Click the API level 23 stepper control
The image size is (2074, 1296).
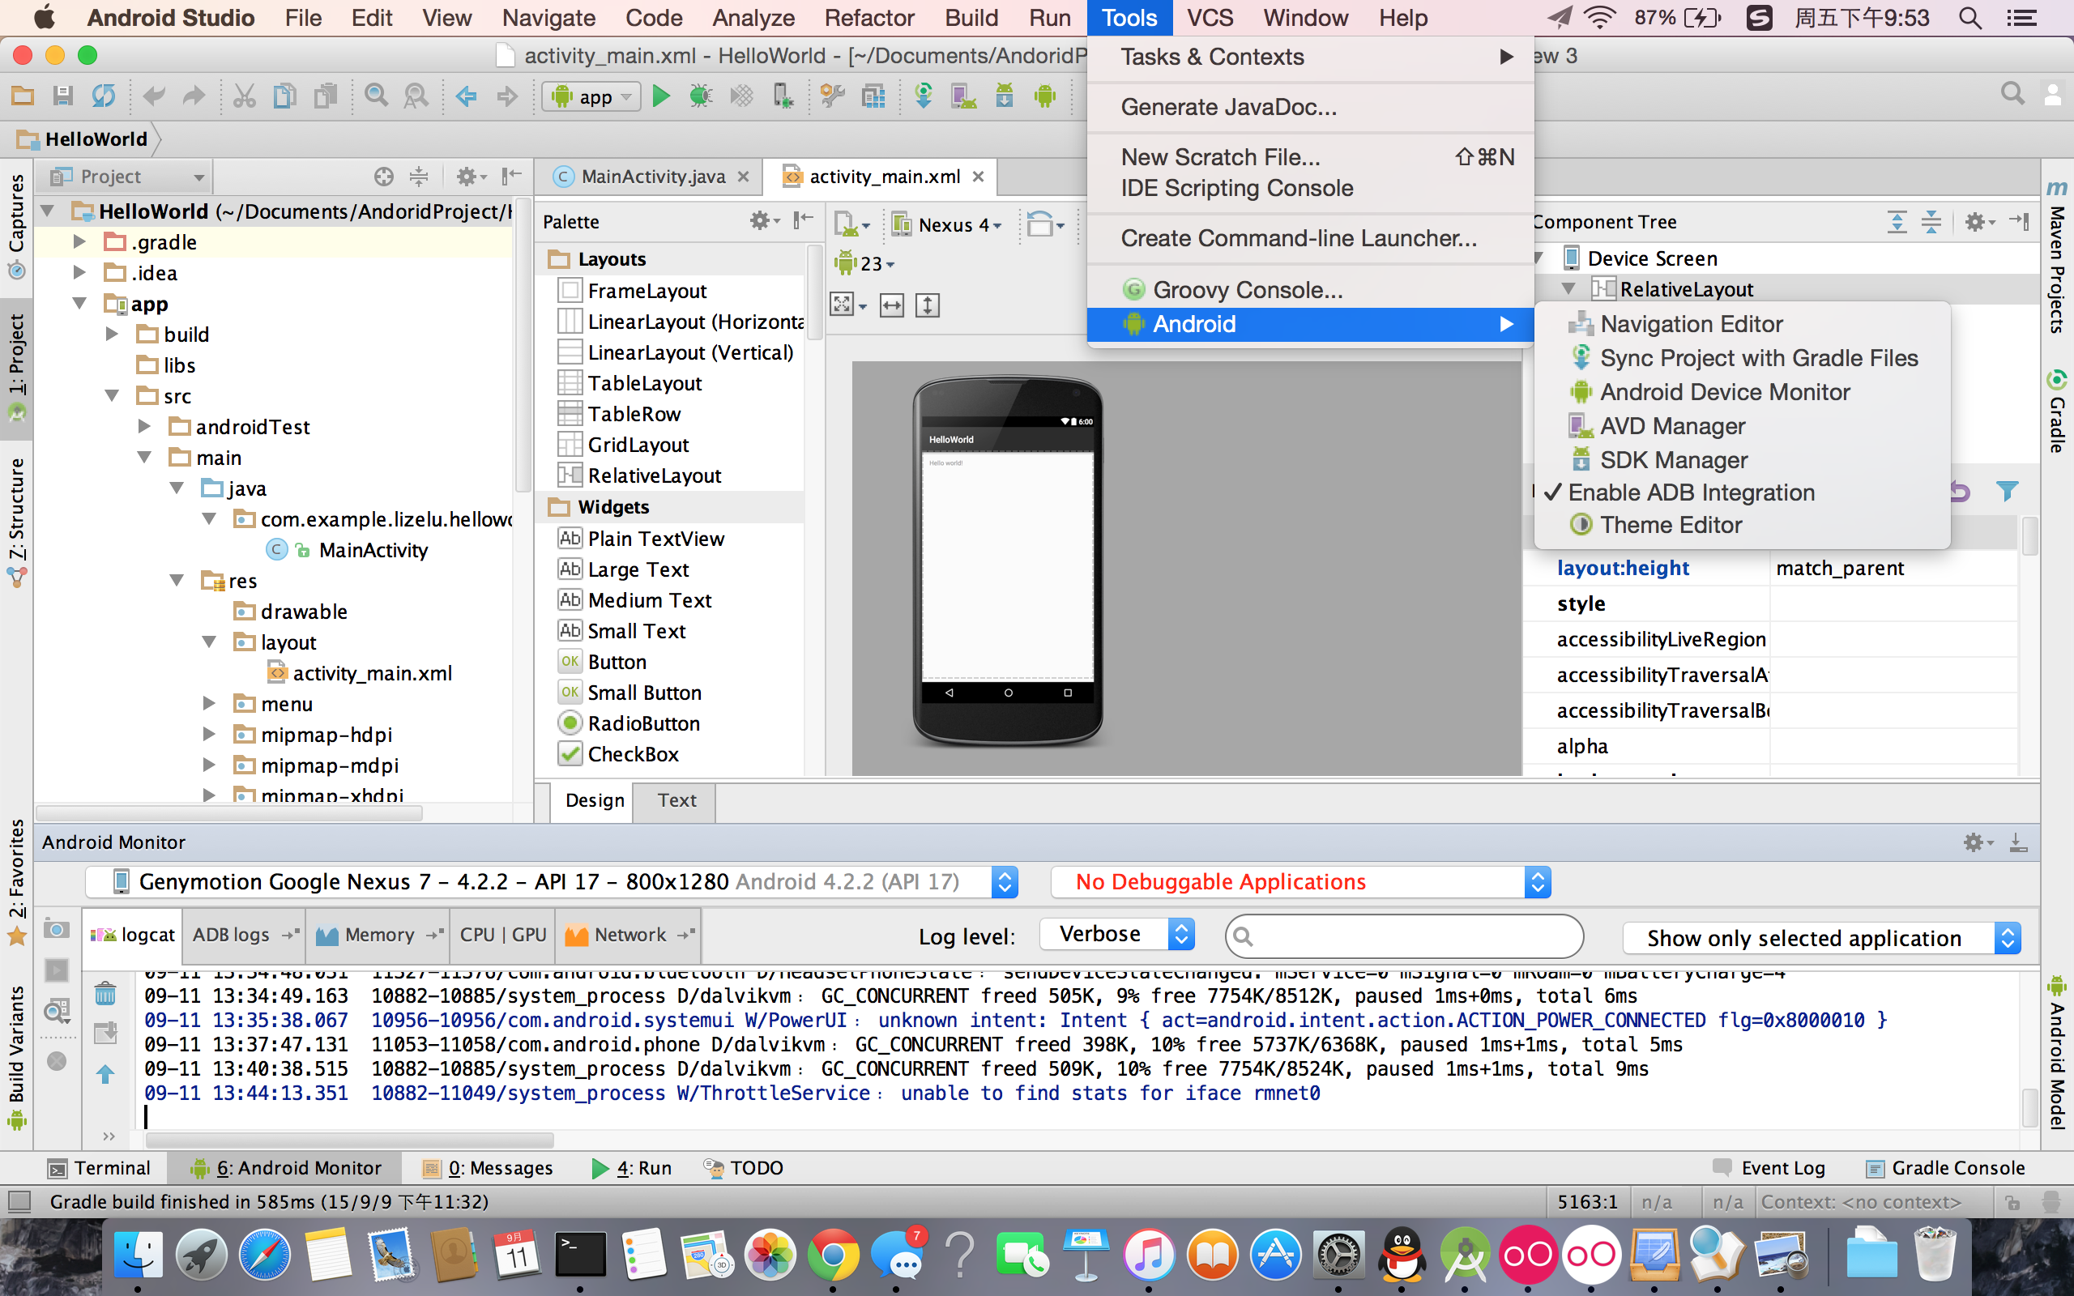(870, 262)
